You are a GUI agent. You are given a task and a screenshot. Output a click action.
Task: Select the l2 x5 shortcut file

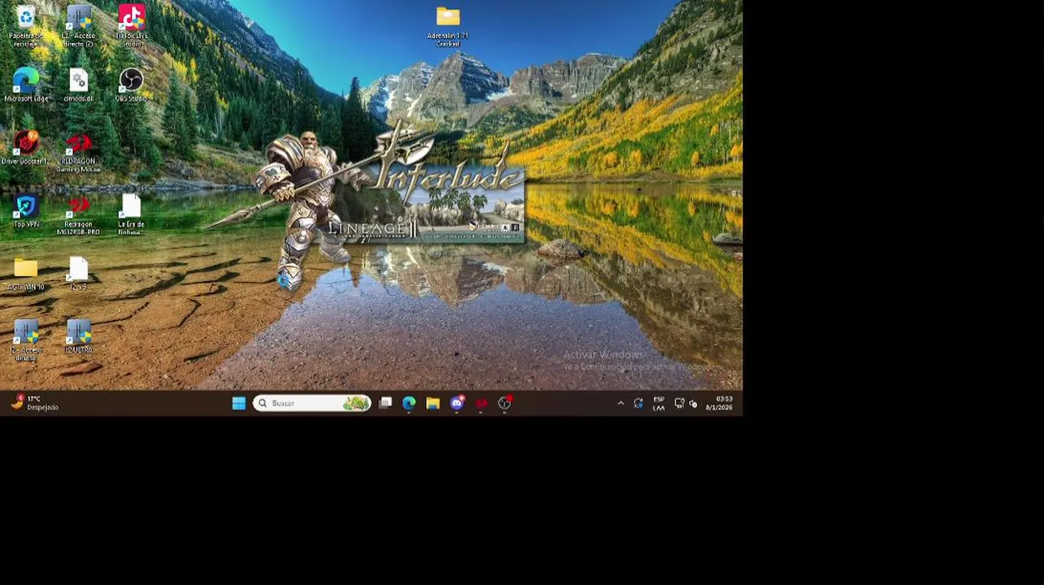point(78,275)
